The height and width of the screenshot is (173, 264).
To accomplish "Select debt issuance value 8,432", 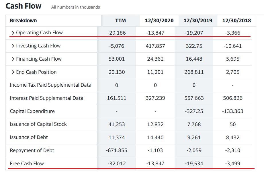I will tap(233, 137).
